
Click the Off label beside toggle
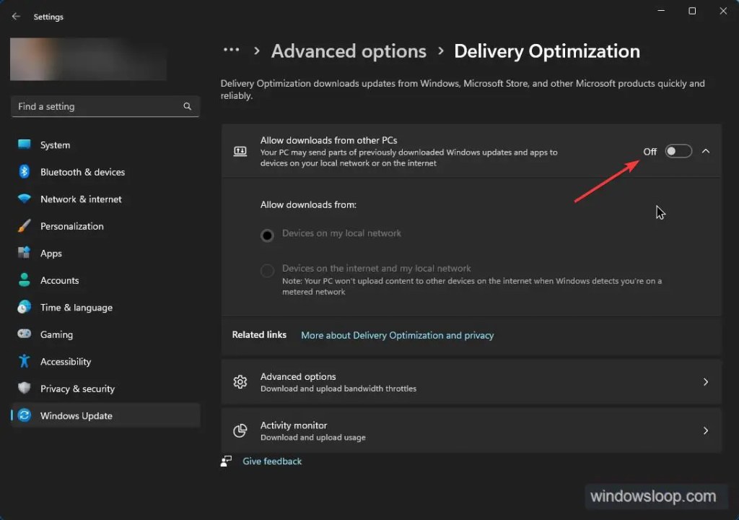(650, 152)
